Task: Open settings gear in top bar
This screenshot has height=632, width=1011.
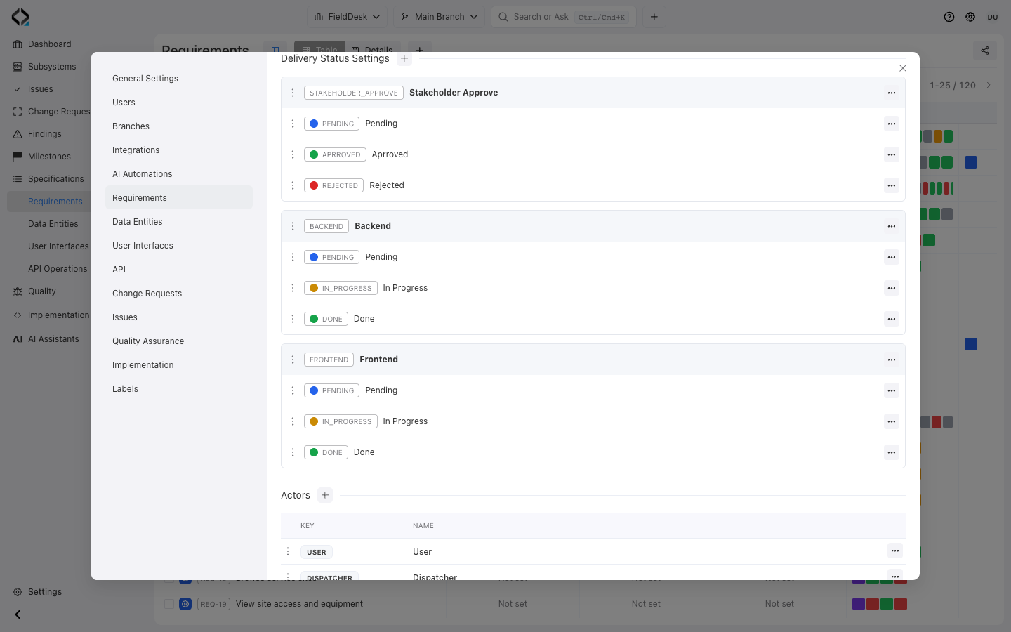Action: point(970,17)
